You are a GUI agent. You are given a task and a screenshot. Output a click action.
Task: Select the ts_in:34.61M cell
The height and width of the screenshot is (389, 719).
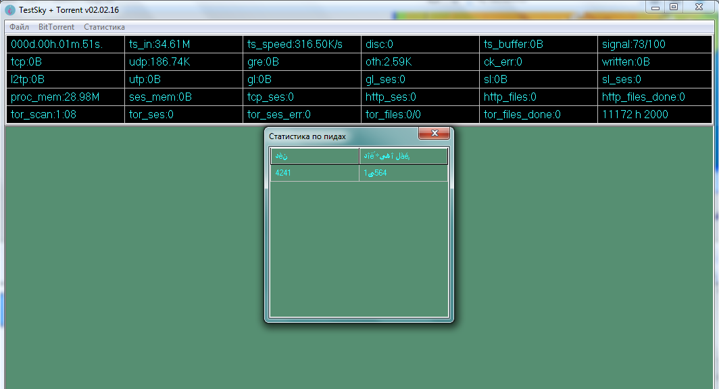(x=183, y=45)
